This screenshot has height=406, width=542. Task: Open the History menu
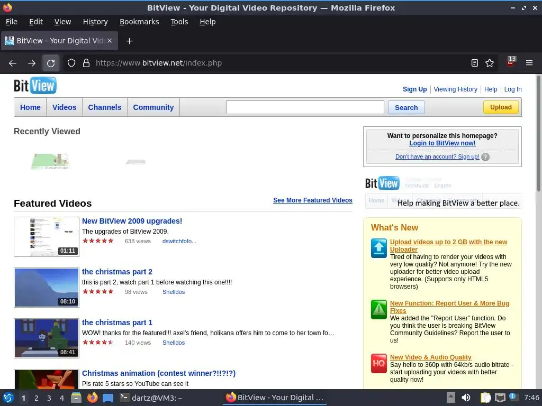click(95, 22)
